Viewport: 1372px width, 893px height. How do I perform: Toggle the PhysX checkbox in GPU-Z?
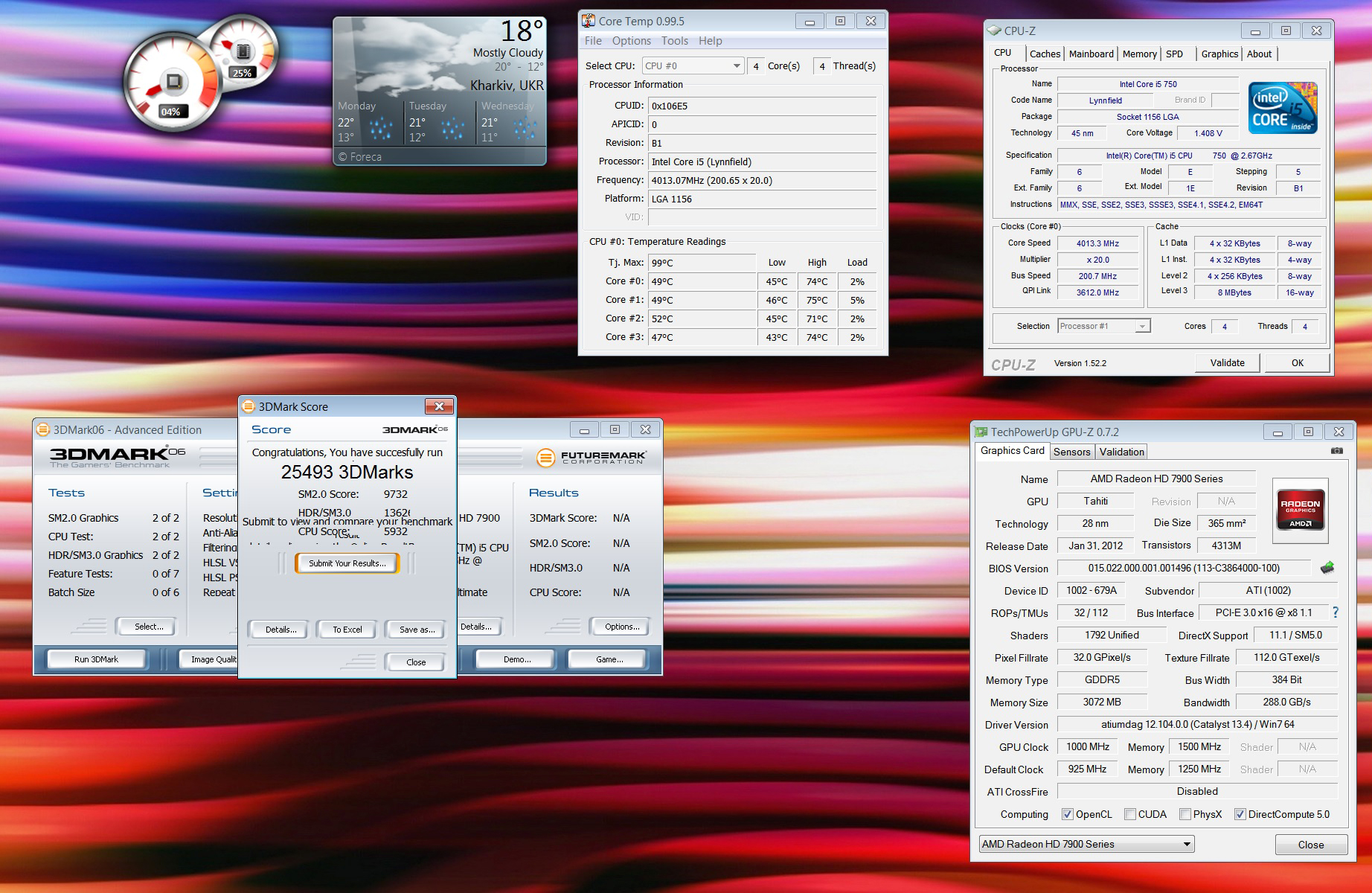[x=1185, y=814]
